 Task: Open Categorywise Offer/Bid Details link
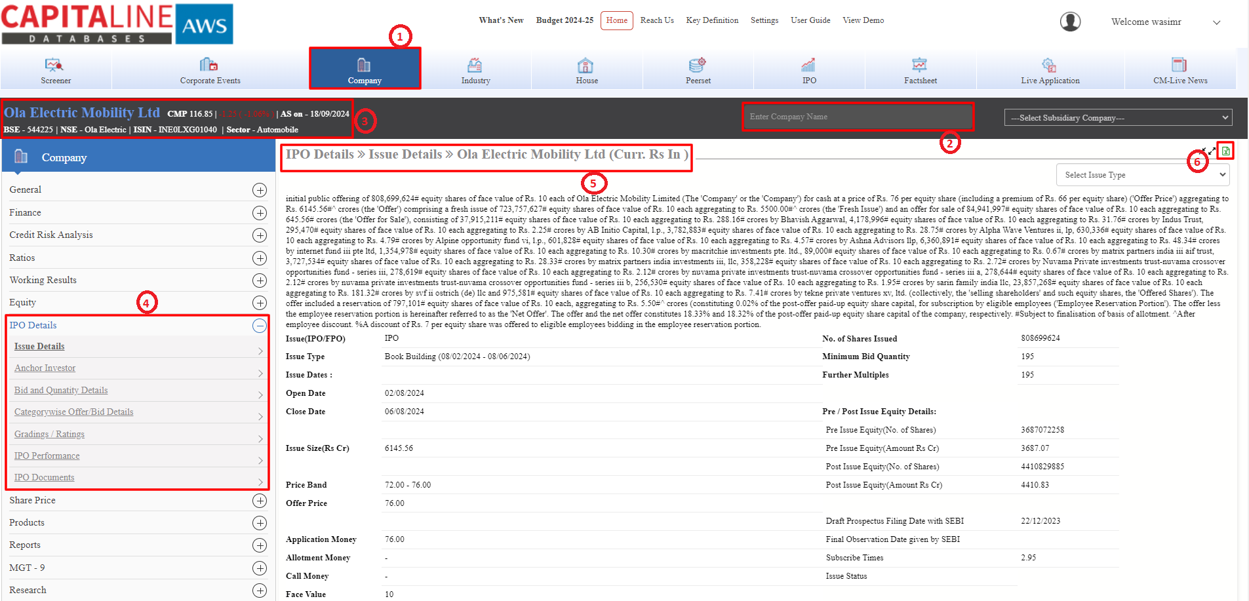pyautogui.click(x=73, y=412)
